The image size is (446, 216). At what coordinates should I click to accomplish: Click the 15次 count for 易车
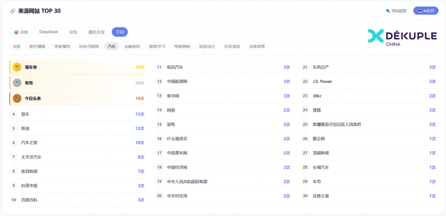click(x=140, y=114)
